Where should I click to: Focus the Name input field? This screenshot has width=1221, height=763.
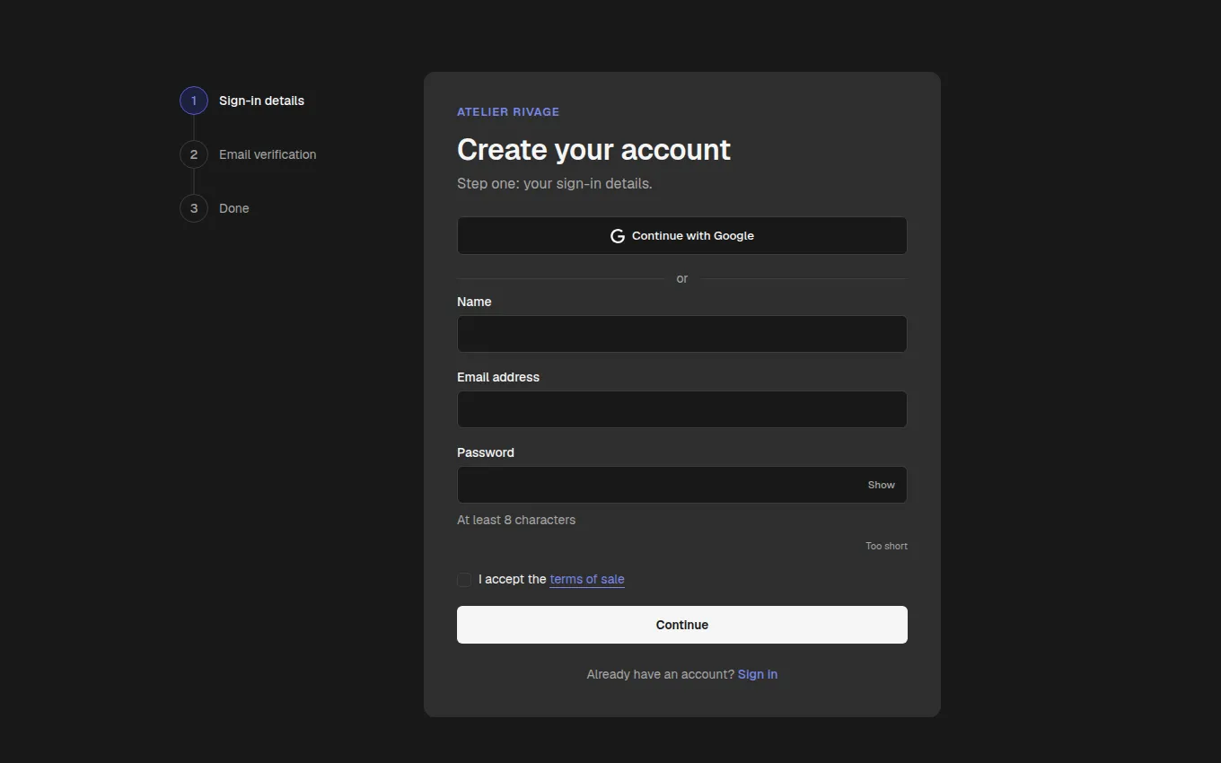coord(682,334)
